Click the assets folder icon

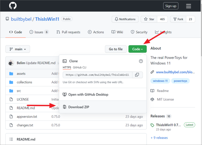click(11, 73)
